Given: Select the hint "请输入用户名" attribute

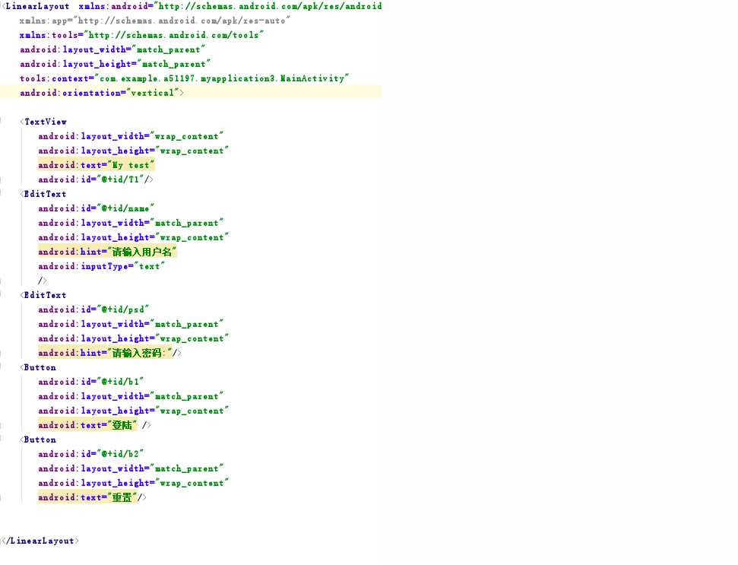Looking at the screenshot, I should click(x=107, y=252).
